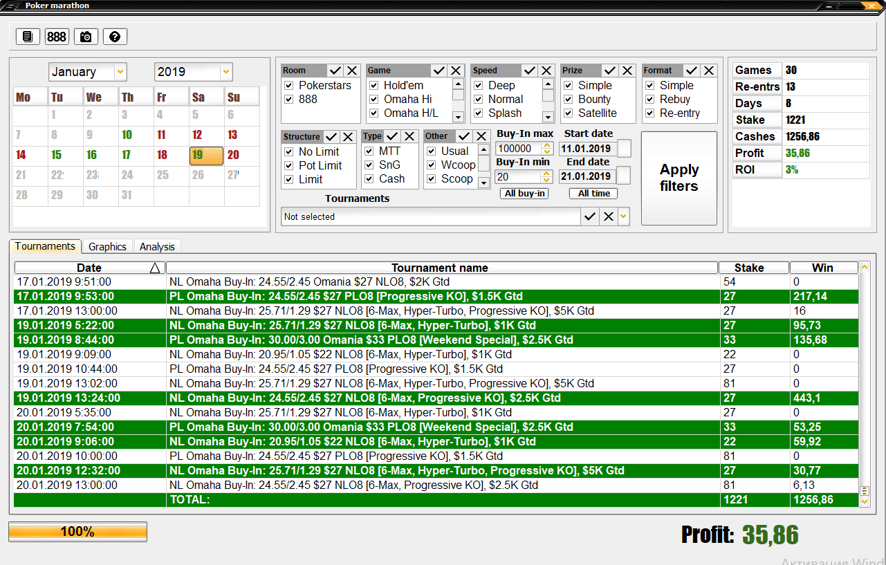This screenshot has height=565, width=886.
Task: Uncheck all Other filter options
Action: [x=481, y=136]
